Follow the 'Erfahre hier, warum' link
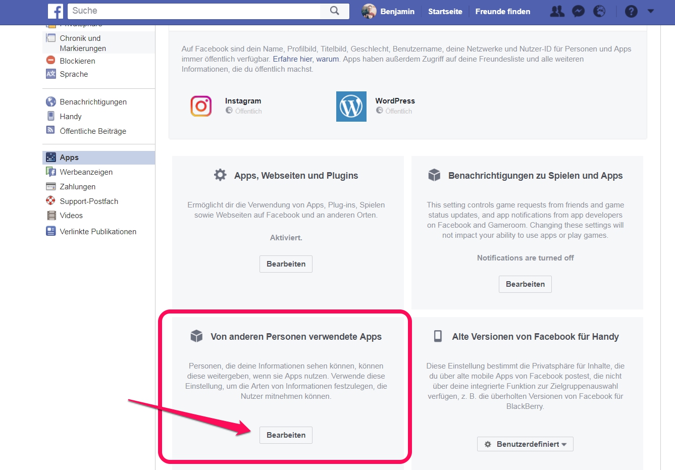Screen dimensions: 675x470 [x=305, y=59]
